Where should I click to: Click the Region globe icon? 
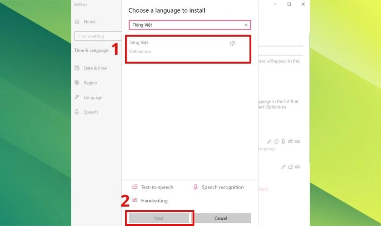coord(77,83)
